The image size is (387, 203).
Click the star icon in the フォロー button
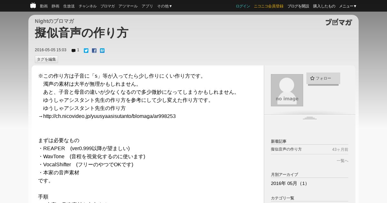coord(312,78)
